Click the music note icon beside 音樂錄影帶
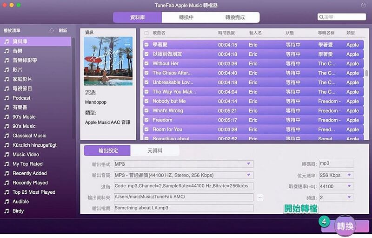The width and height of the screenshot is (372, 238). pyautogui.click(x=7, y=61)
